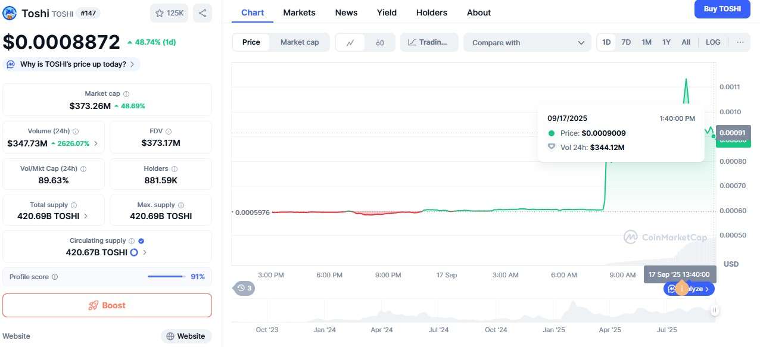Switch to the Yield tab

pyautogui.click(x=387, y=12)
